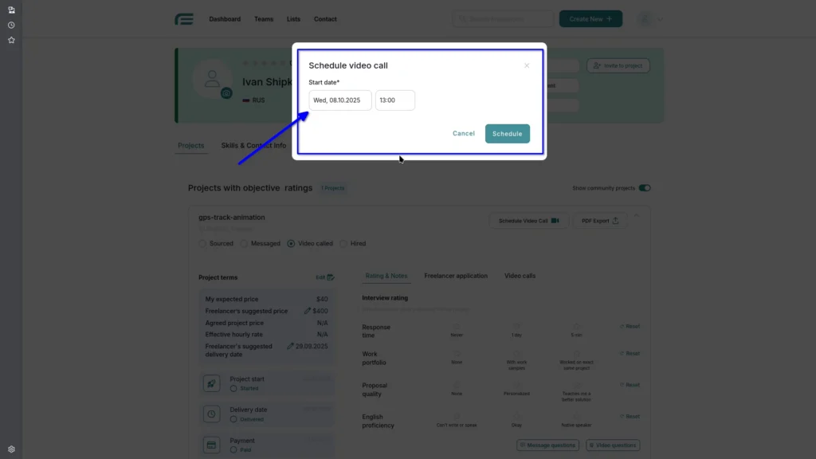816x459 pixels.
Task: Collapse the gps-track-animation project card chevron
Action: click(636, 217)
